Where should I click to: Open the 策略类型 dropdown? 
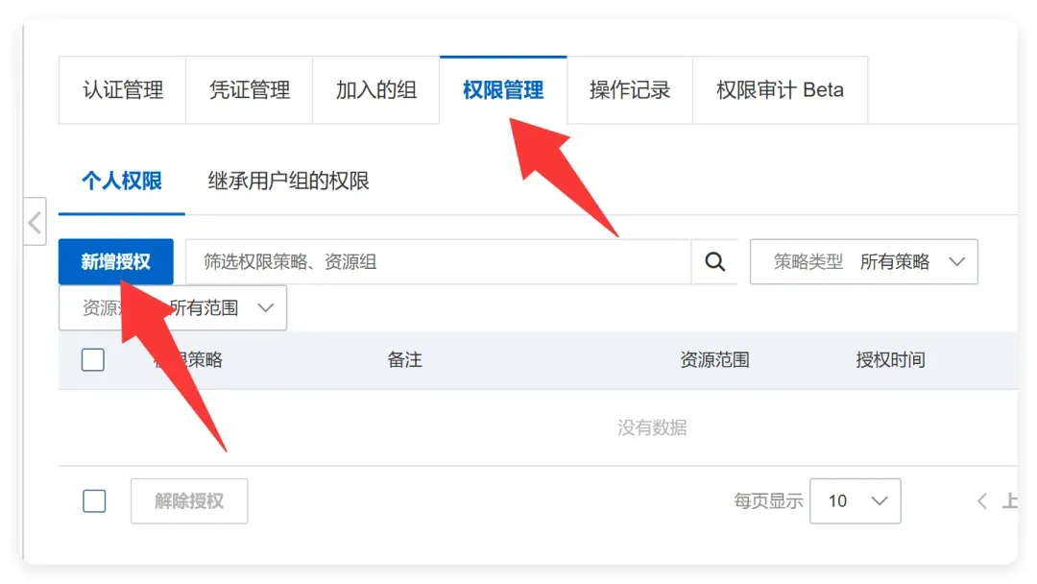(864, 262)
